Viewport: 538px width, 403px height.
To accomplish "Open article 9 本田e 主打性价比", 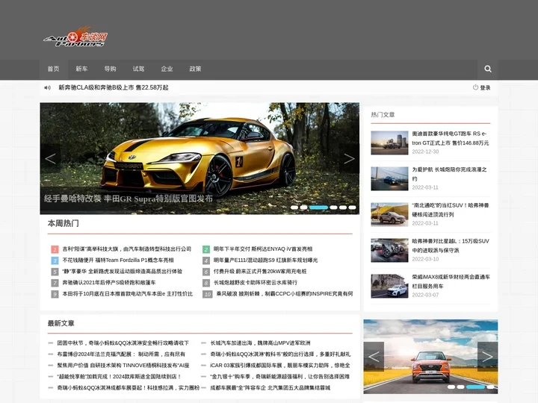I will [x=128, y=294].
